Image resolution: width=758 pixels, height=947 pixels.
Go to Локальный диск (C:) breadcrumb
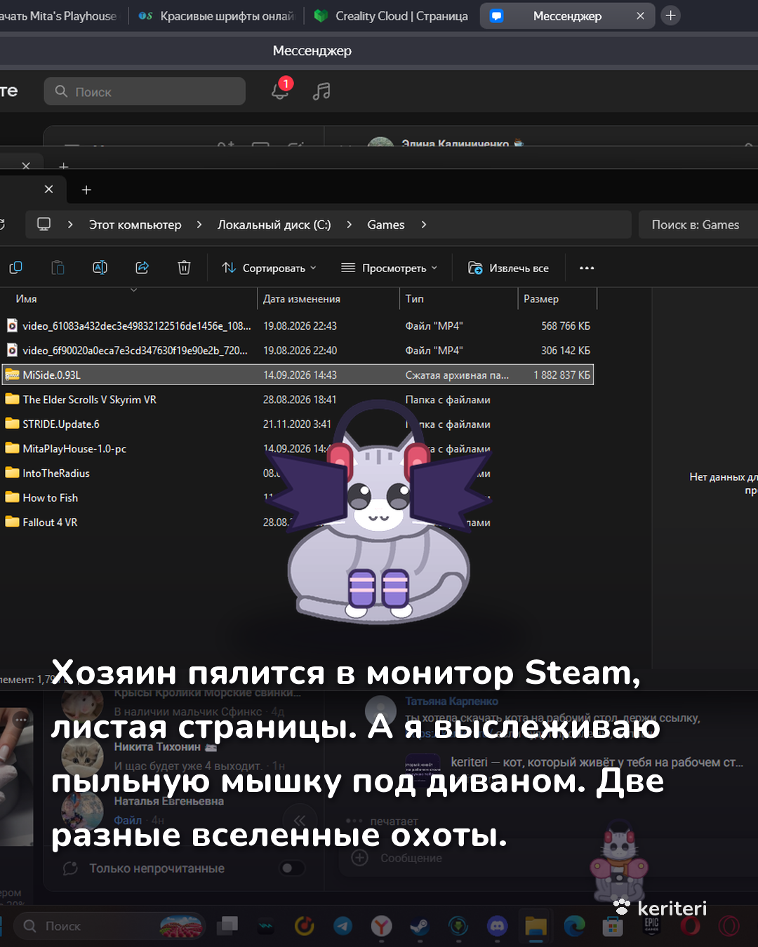[x=274, y=224]
